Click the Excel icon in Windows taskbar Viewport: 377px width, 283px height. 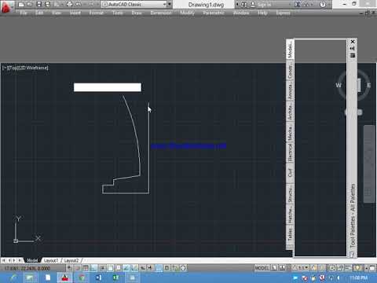click(115, 277)
